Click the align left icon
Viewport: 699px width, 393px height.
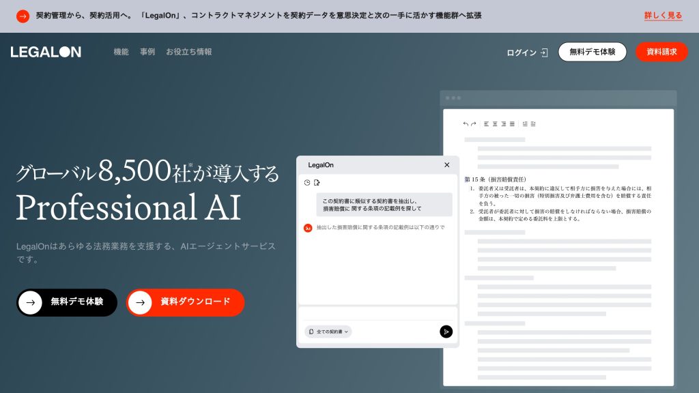[486, 124]
